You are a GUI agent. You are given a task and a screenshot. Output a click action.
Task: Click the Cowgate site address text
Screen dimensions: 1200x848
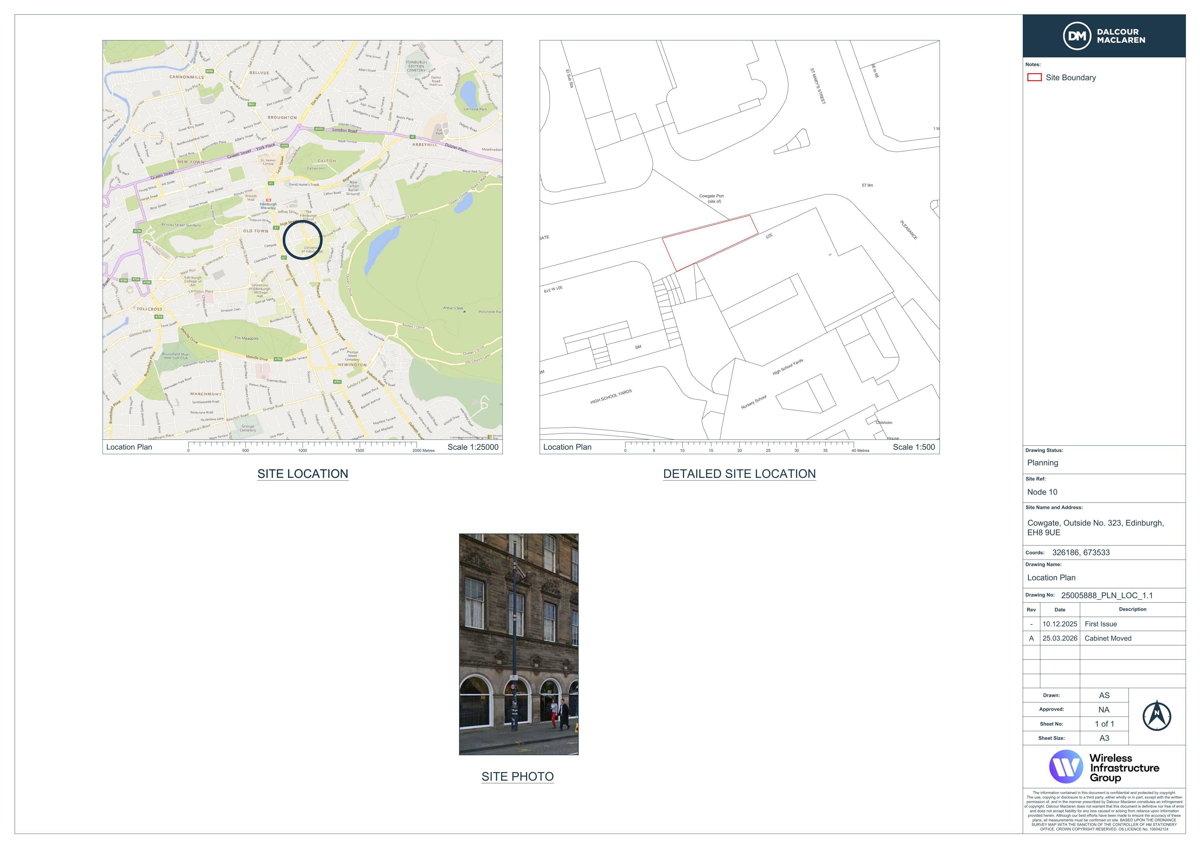[1095, 528]
